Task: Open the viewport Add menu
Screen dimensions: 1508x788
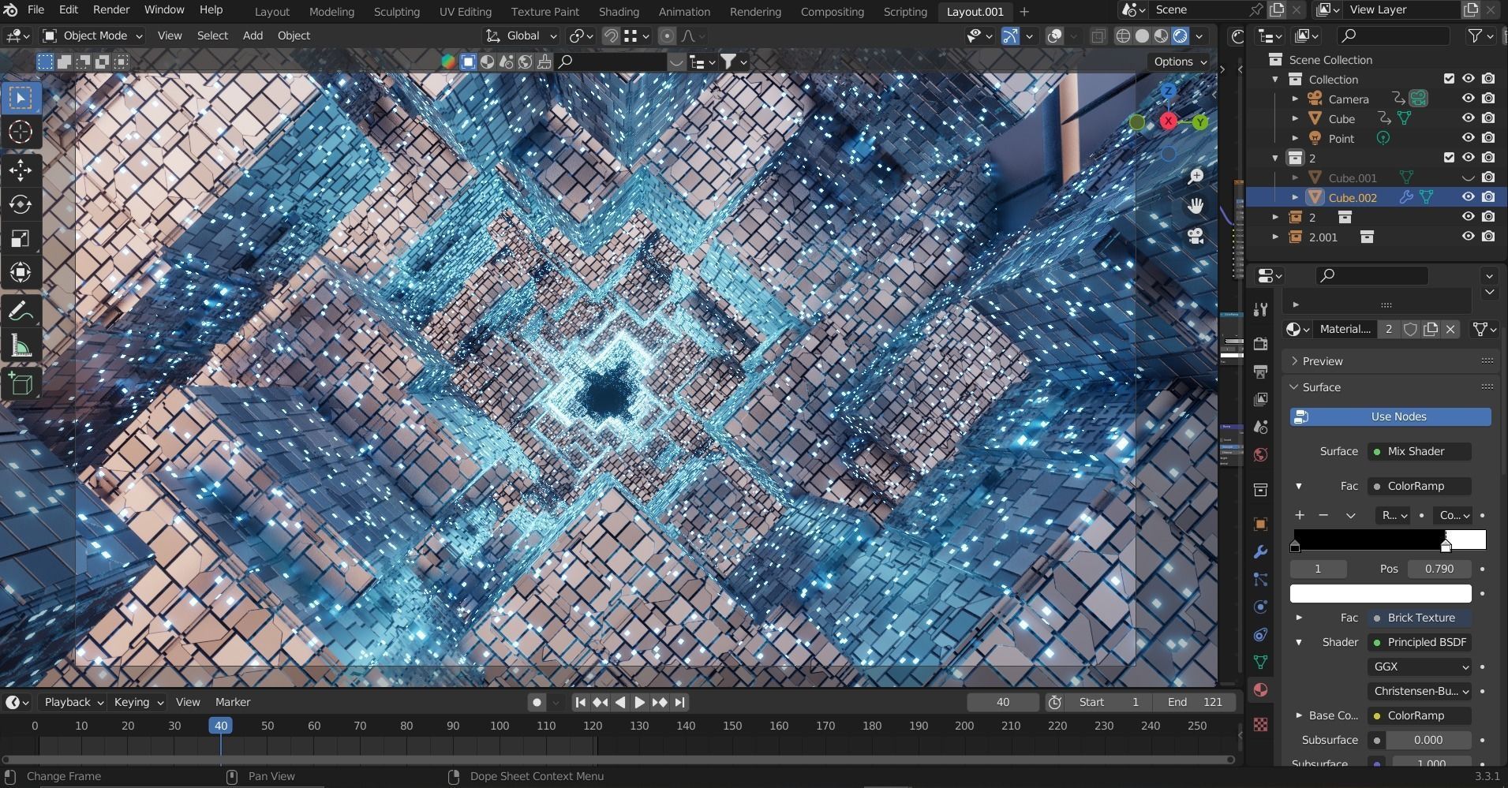Action: pyautogui.click(x=253, y=36)
